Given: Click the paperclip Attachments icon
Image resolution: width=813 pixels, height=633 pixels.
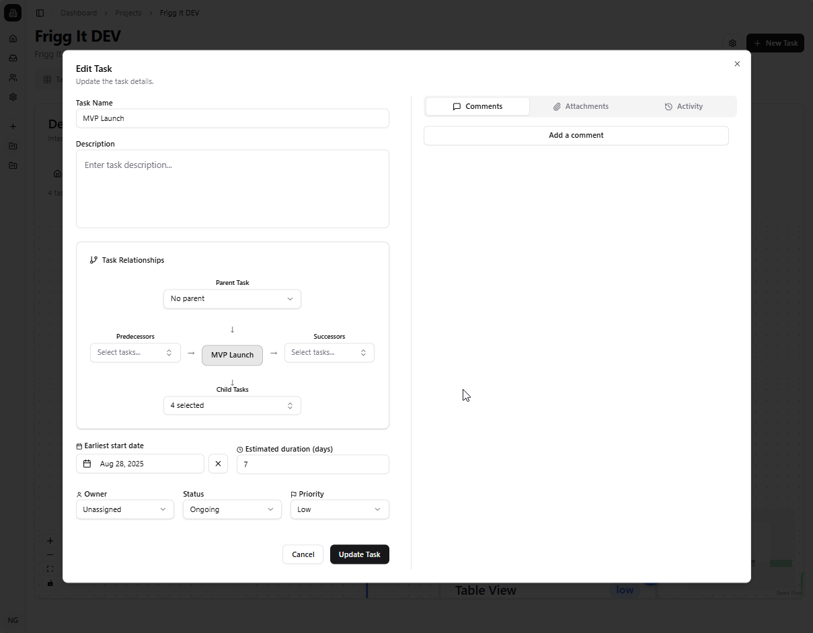Looking at the screenshot, I should (x=557, y=107).
